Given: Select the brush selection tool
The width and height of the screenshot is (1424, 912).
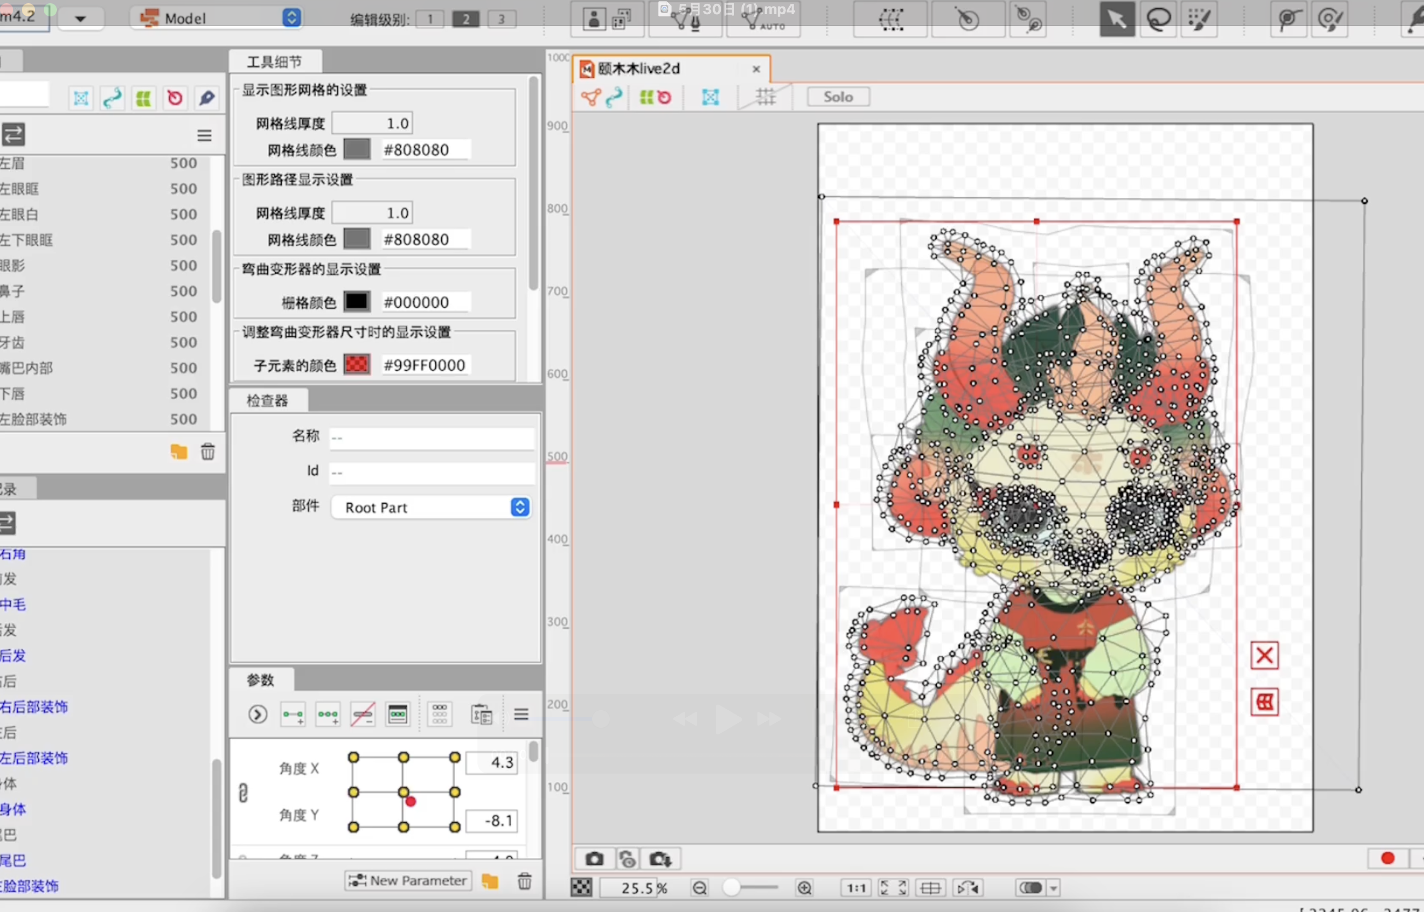Looking at the screenshot, I should pos(1199,20).
